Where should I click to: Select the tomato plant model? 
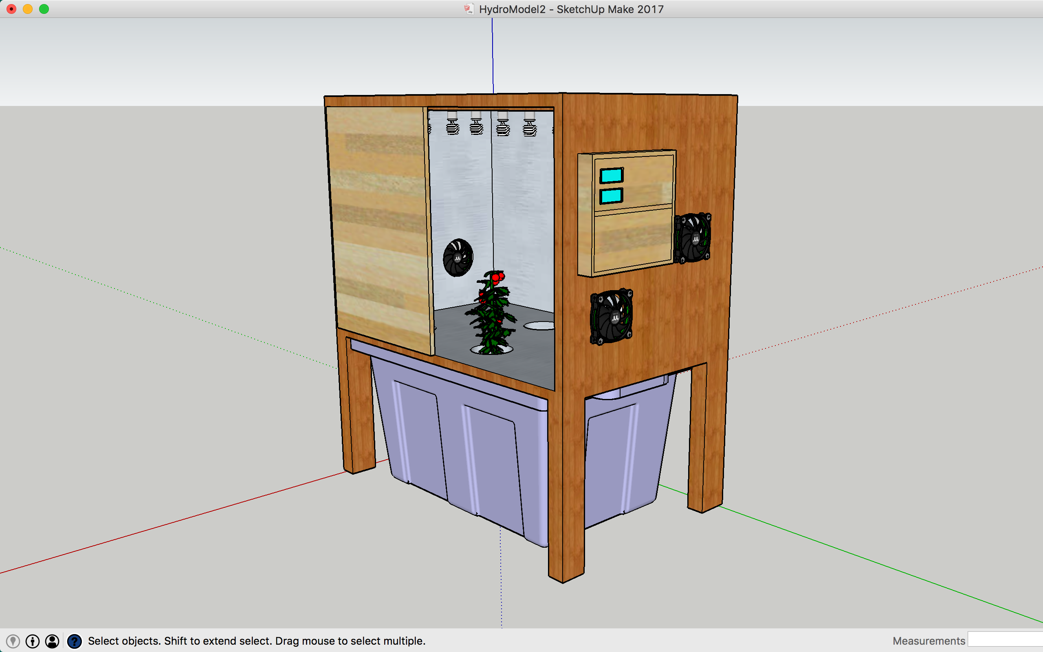492,315
